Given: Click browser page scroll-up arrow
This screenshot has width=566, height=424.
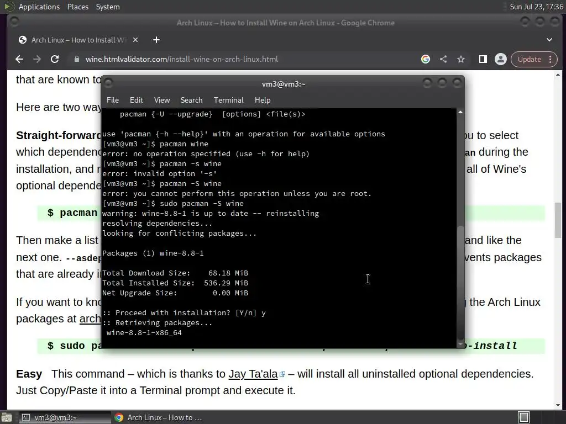Looking at the screenshot, I should click(558, 75).
